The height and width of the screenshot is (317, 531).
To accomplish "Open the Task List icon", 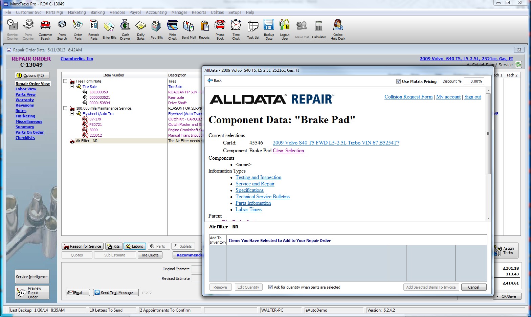I will pyautogui.click(x=253, y=30).
